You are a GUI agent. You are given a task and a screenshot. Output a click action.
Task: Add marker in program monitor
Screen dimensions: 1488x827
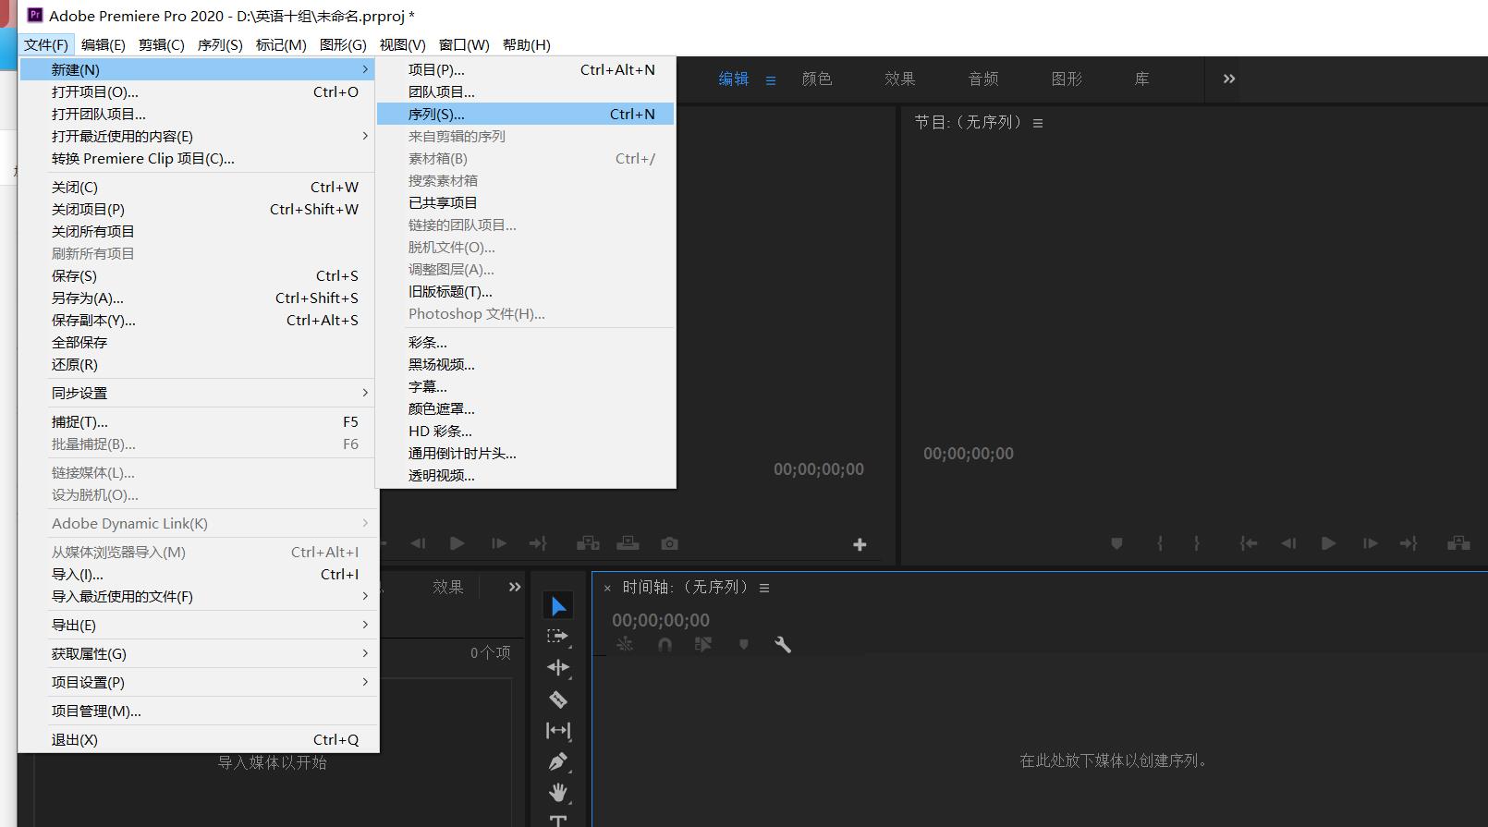pos(1116,543)
